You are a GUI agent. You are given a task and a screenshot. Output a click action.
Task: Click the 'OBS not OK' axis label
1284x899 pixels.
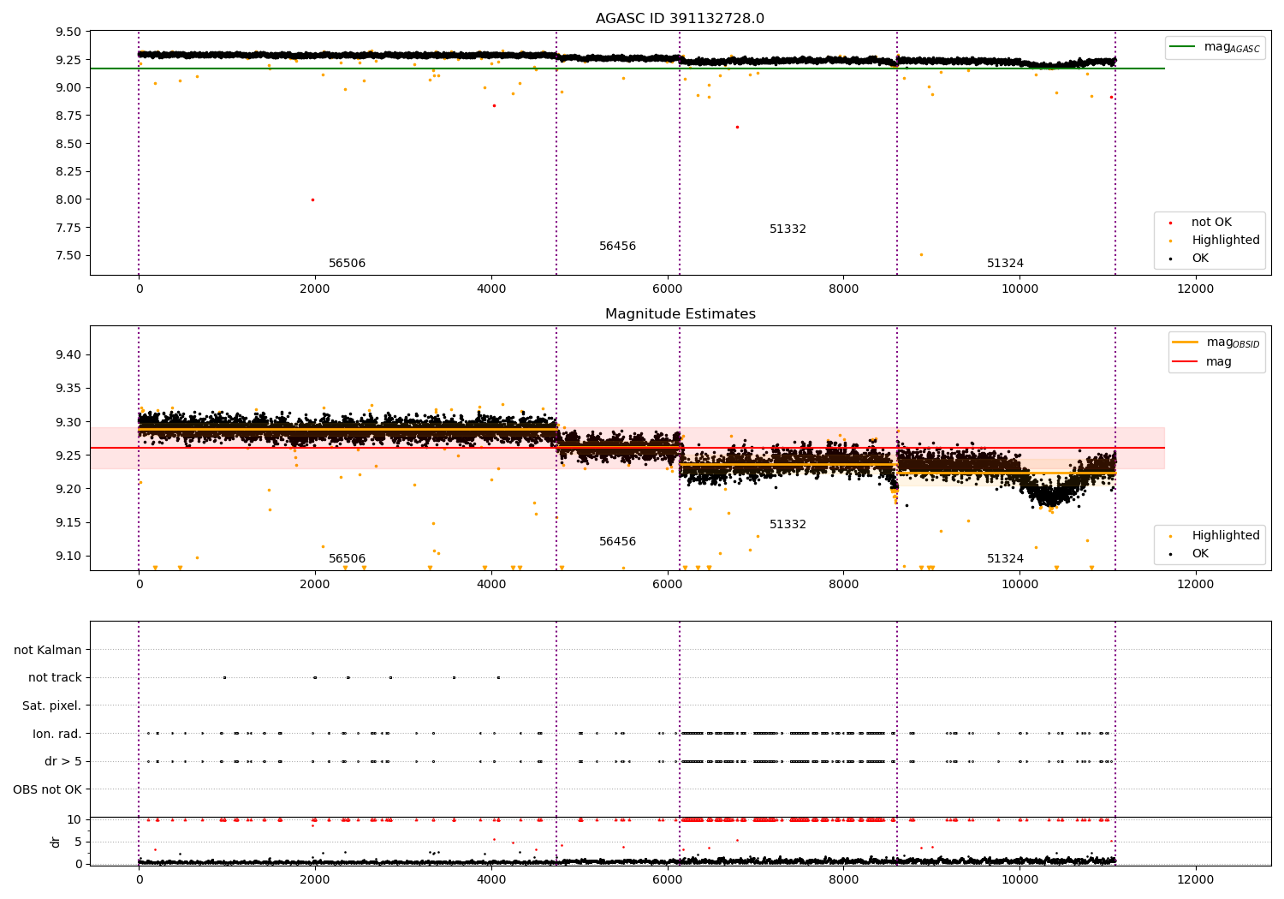point(47,789)
